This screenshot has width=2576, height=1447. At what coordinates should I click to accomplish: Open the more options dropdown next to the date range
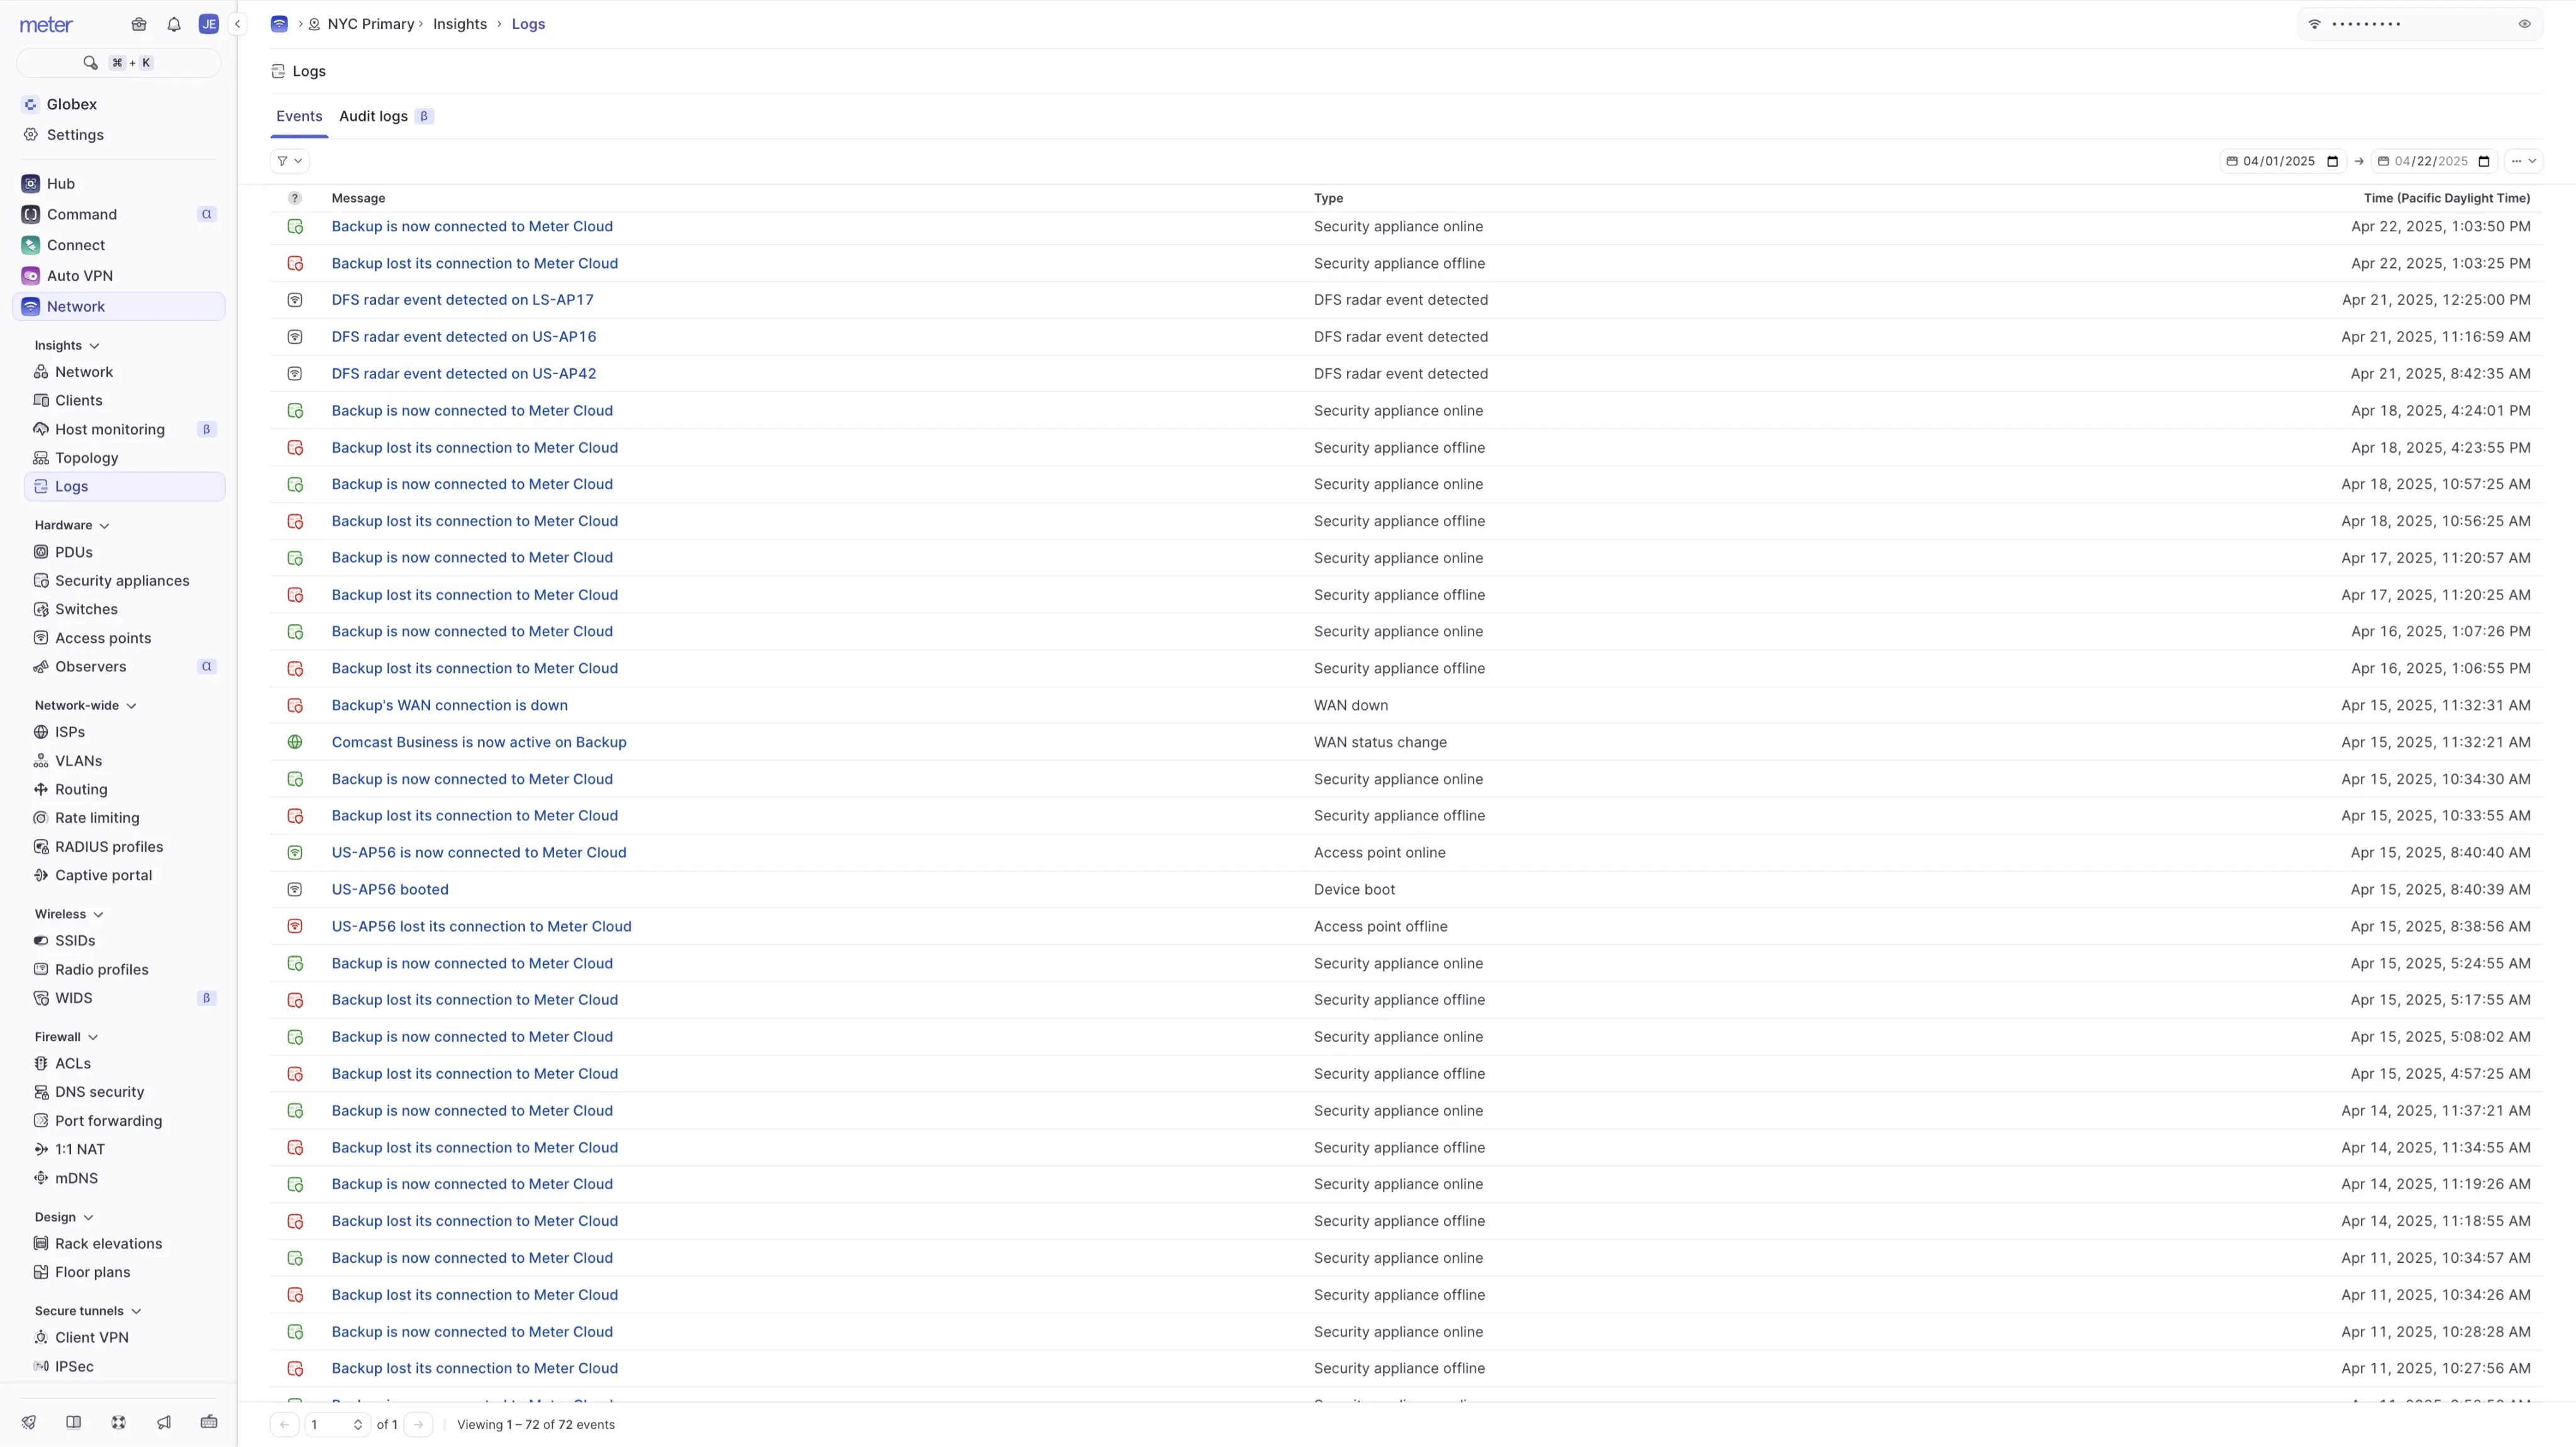(2523, 161)
